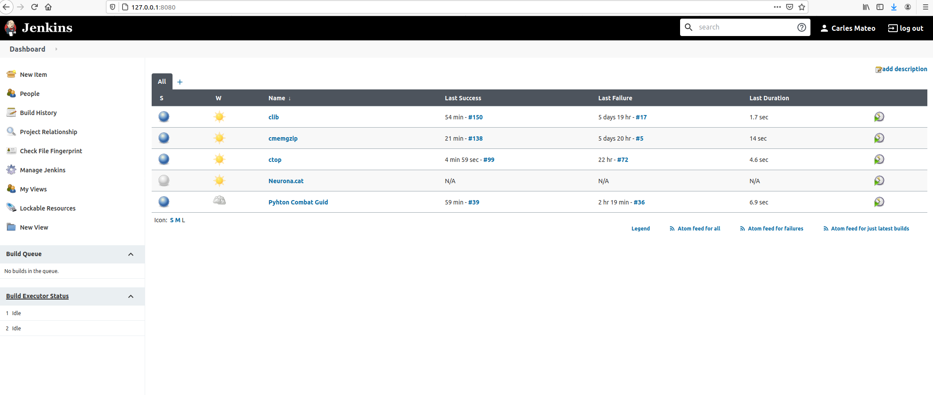
Task: Toggle the Firefox sidebar view icon
Action: click(x=880, y=7)
